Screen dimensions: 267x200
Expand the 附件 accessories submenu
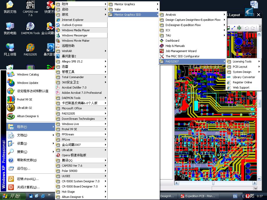81,4
